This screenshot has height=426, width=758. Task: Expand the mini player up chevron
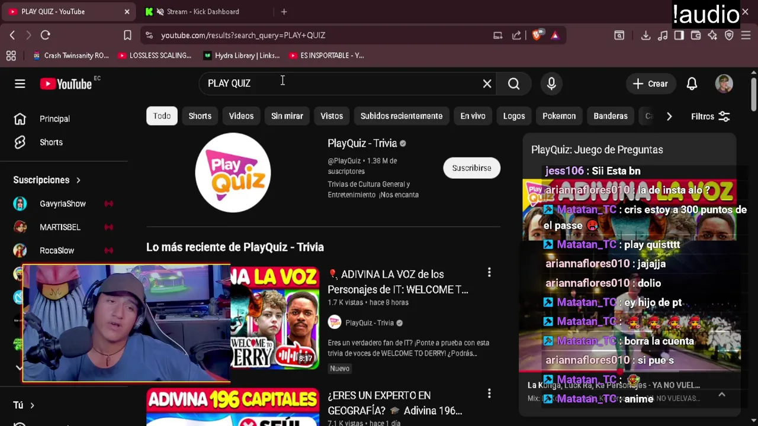[x=722, y=395]
